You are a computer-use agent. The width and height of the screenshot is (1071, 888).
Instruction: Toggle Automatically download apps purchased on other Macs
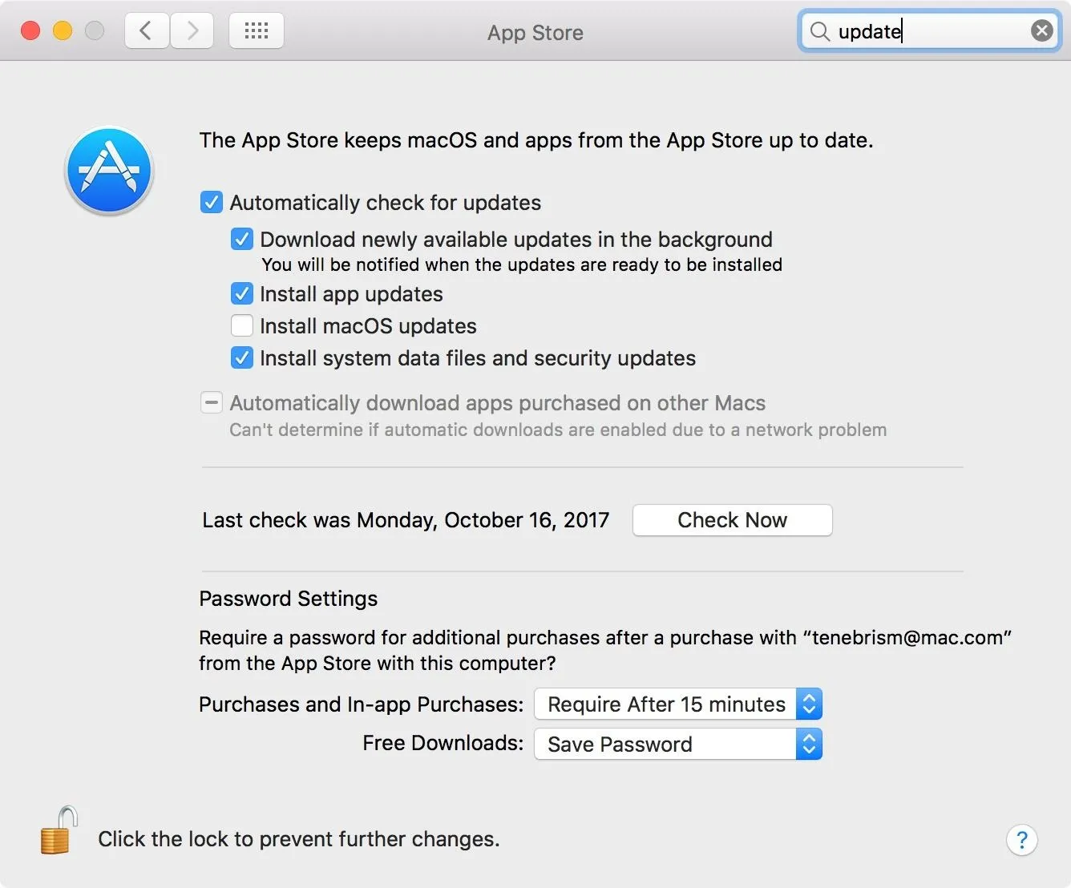[x=211, y=402]
